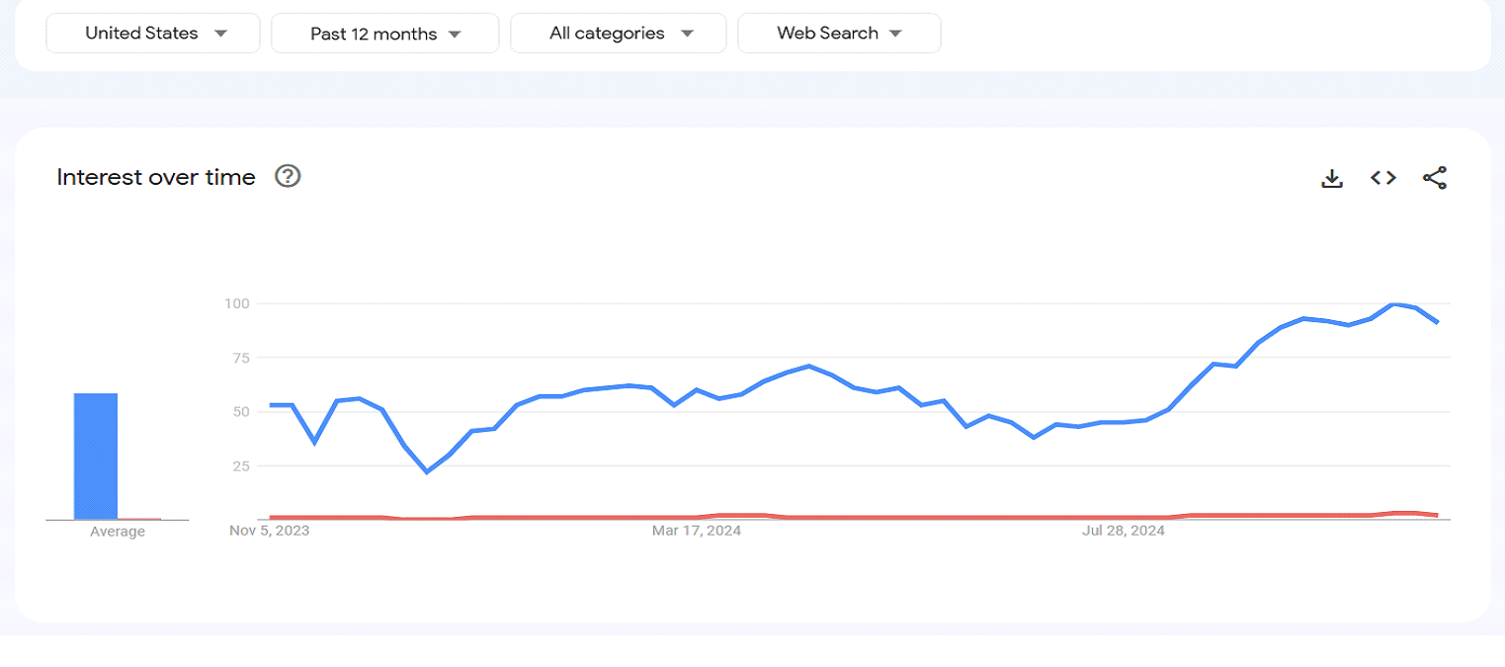Open the embed code icon
Viewport: 1505px width, 667px height.
1383,178
